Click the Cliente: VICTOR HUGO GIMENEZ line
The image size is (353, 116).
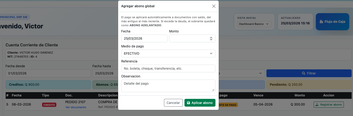30,53
